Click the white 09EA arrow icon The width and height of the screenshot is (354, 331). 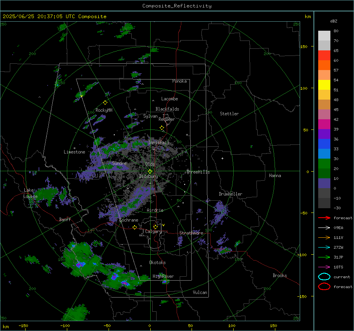click(324, 227)
